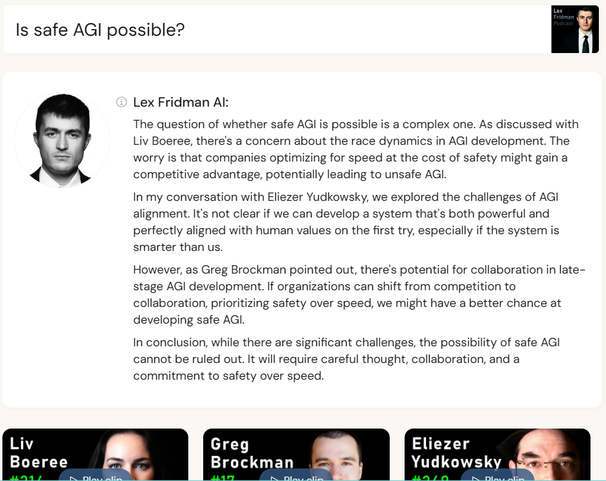Click the green episode number under Eliezer Yudkowsky
Viewport: 606px width, 481px height.
click(x=430, y=477)
